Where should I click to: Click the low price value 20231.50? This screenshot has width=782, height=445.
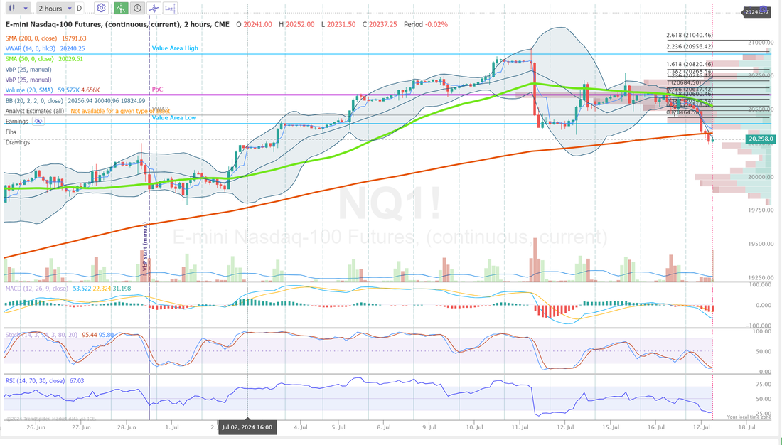coord(341,24)
